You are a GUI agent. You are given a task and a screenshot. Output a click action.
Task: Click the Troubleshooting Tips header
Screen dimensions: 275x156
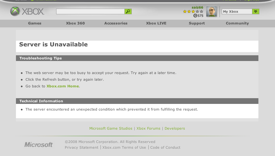[x=41, y=58]
